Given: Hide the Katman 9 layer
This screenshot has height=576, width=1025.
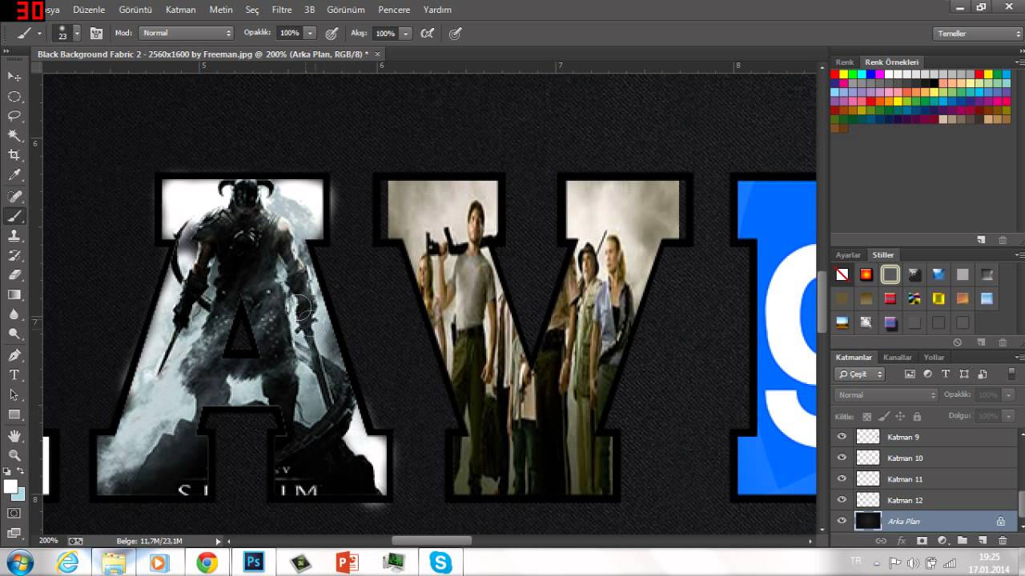Looking at the screenshot, I should pos(842,437).
